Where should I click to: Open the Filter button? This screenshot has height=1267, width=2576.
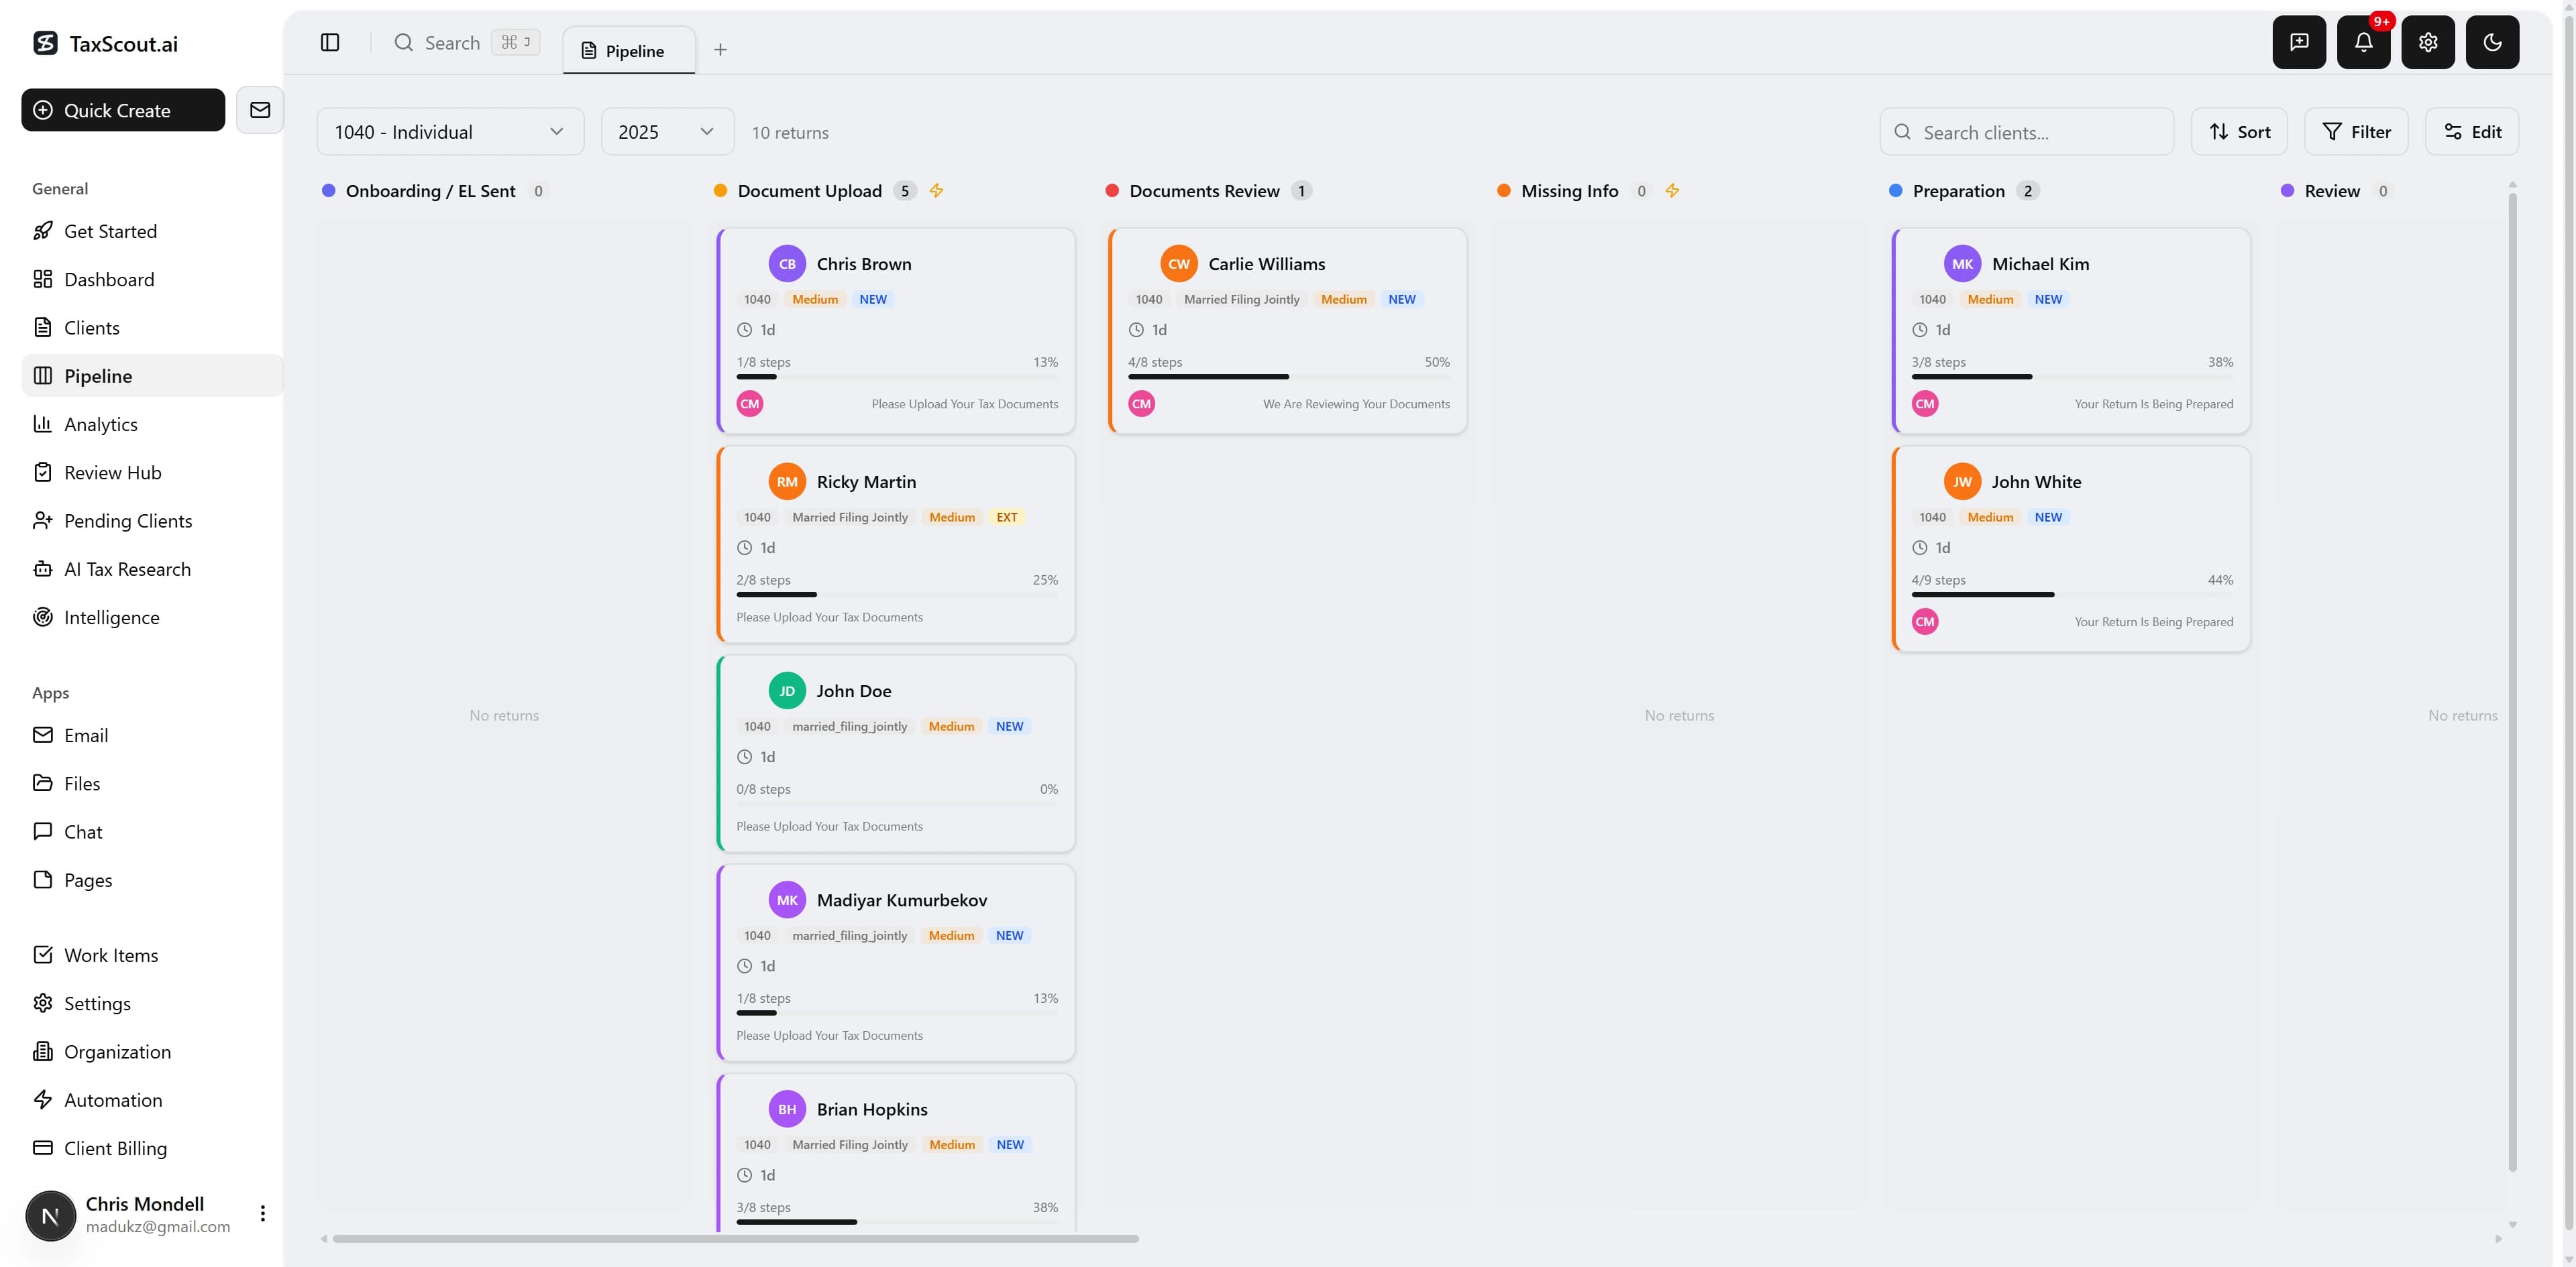(2356, 132)
